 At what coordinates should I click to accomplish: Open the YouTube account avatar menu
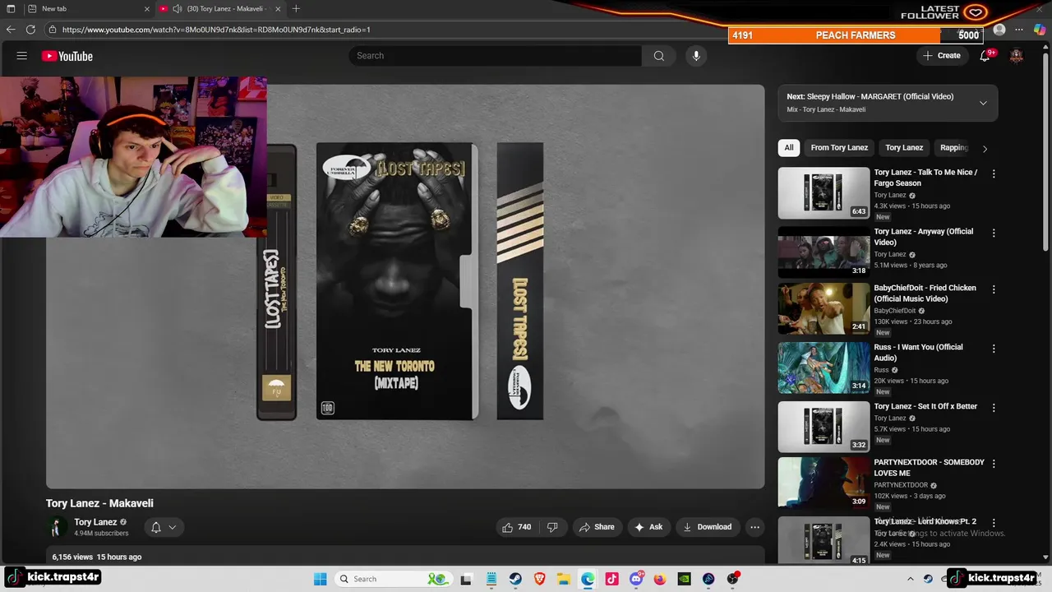coord(1017,56)
